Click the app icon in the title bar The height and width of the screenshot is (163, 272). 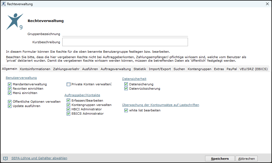tap(4, 4)
